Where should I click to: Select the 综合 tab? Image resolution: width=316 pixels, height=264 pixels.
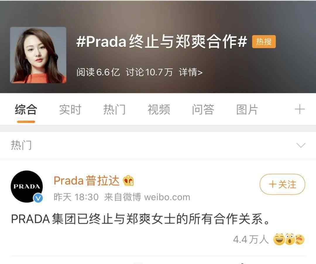[x=26, y=110]
